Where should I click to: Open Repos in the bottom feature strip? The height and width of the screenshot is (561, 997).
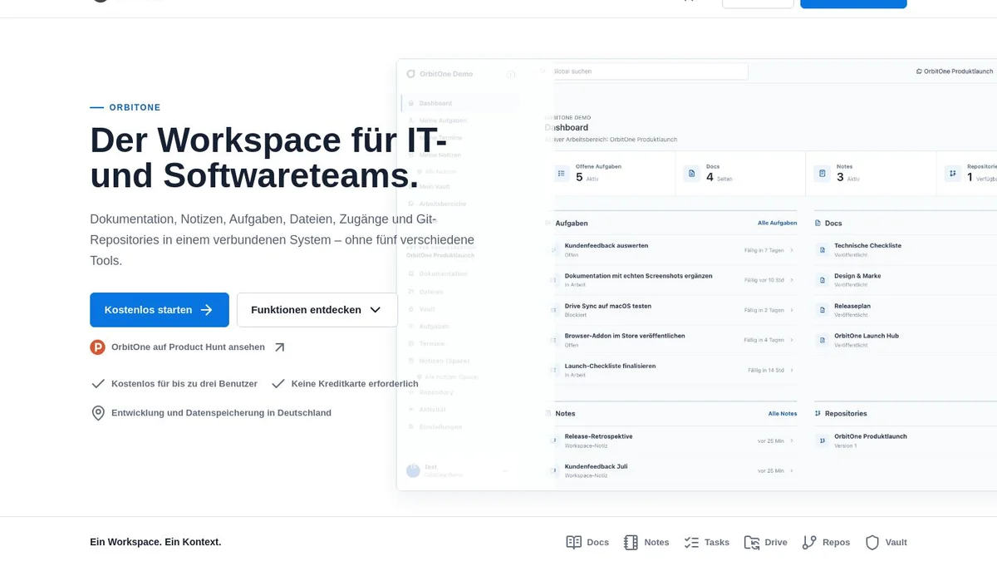[x=826, y=542]
